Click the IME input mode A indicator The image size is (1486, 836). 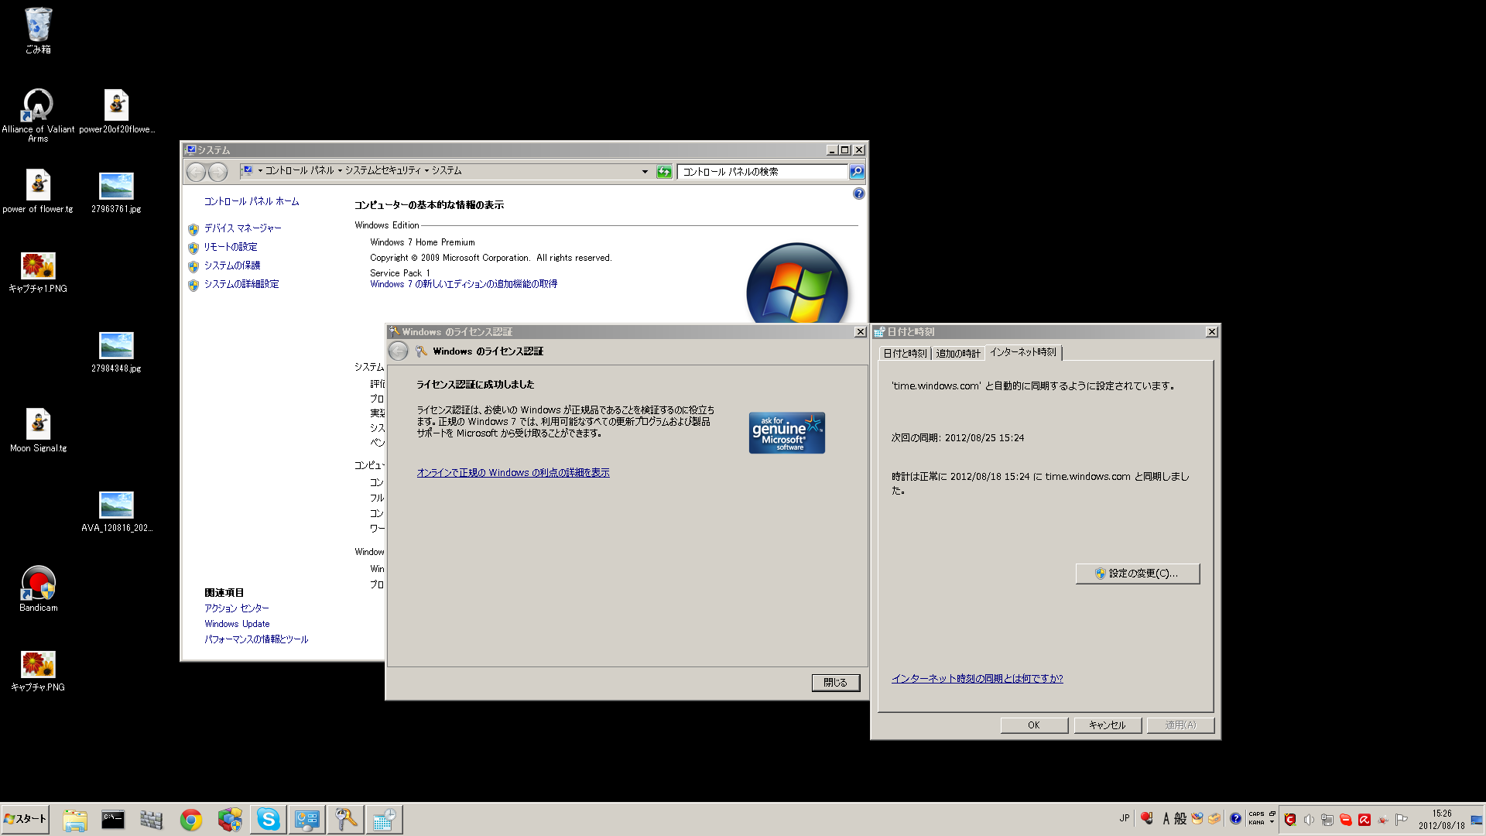tap(1166, 818)
